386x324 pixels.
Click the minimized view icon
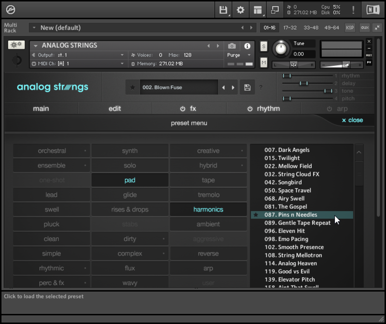275,10
